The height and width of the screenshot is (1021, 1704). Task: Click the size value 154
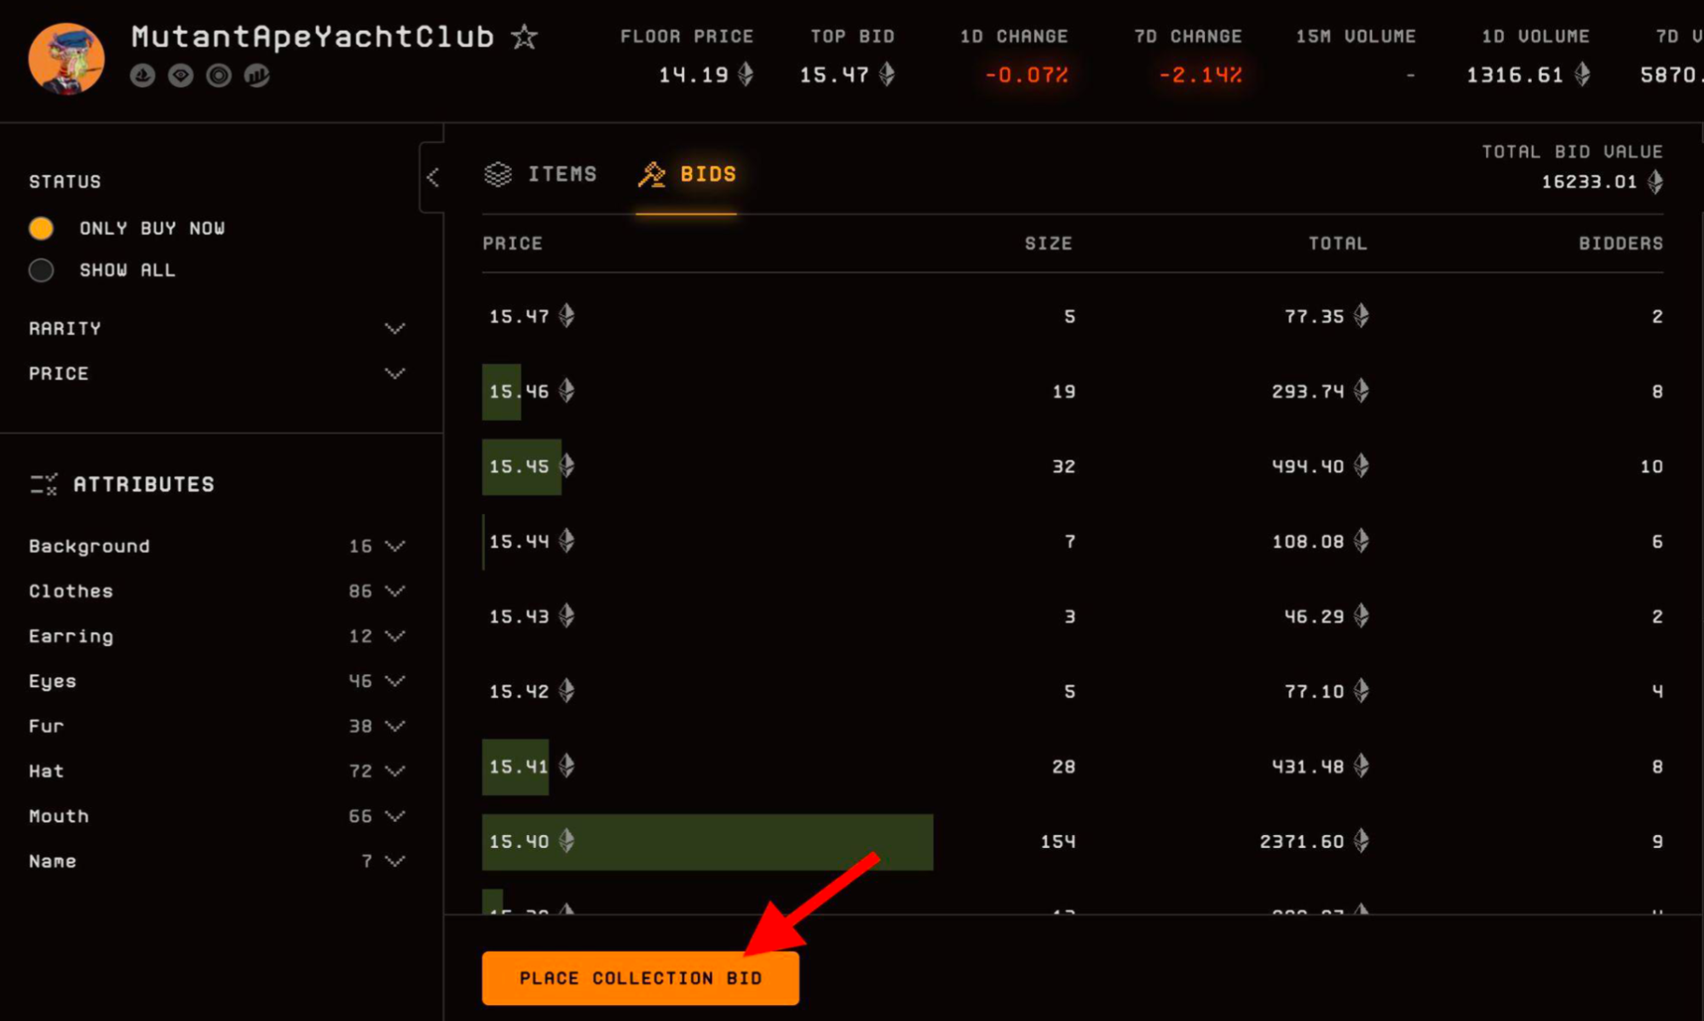coord(1058,842)
